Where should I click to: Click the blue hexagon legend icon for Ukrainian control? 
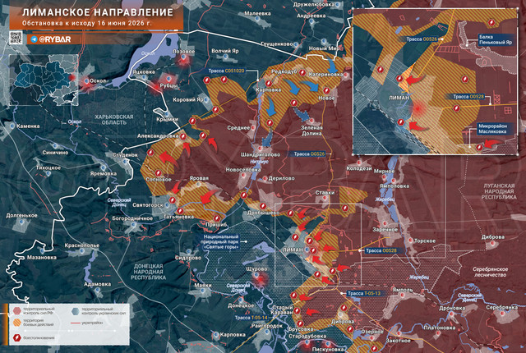(x=76, y=311)
